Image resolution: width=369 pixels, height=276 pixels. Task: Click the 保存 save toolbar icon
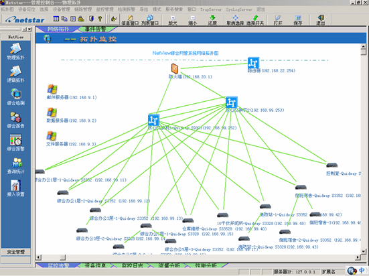point(298,20)
